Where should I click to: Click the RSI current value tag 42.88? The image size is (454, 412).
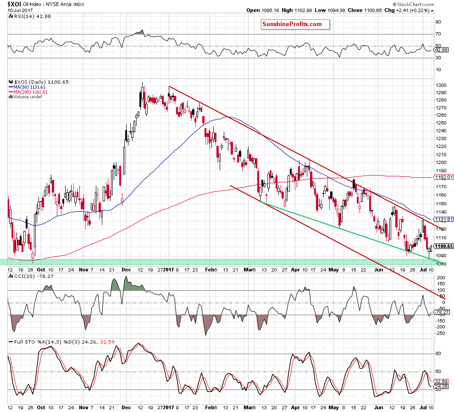coord(442,50)
